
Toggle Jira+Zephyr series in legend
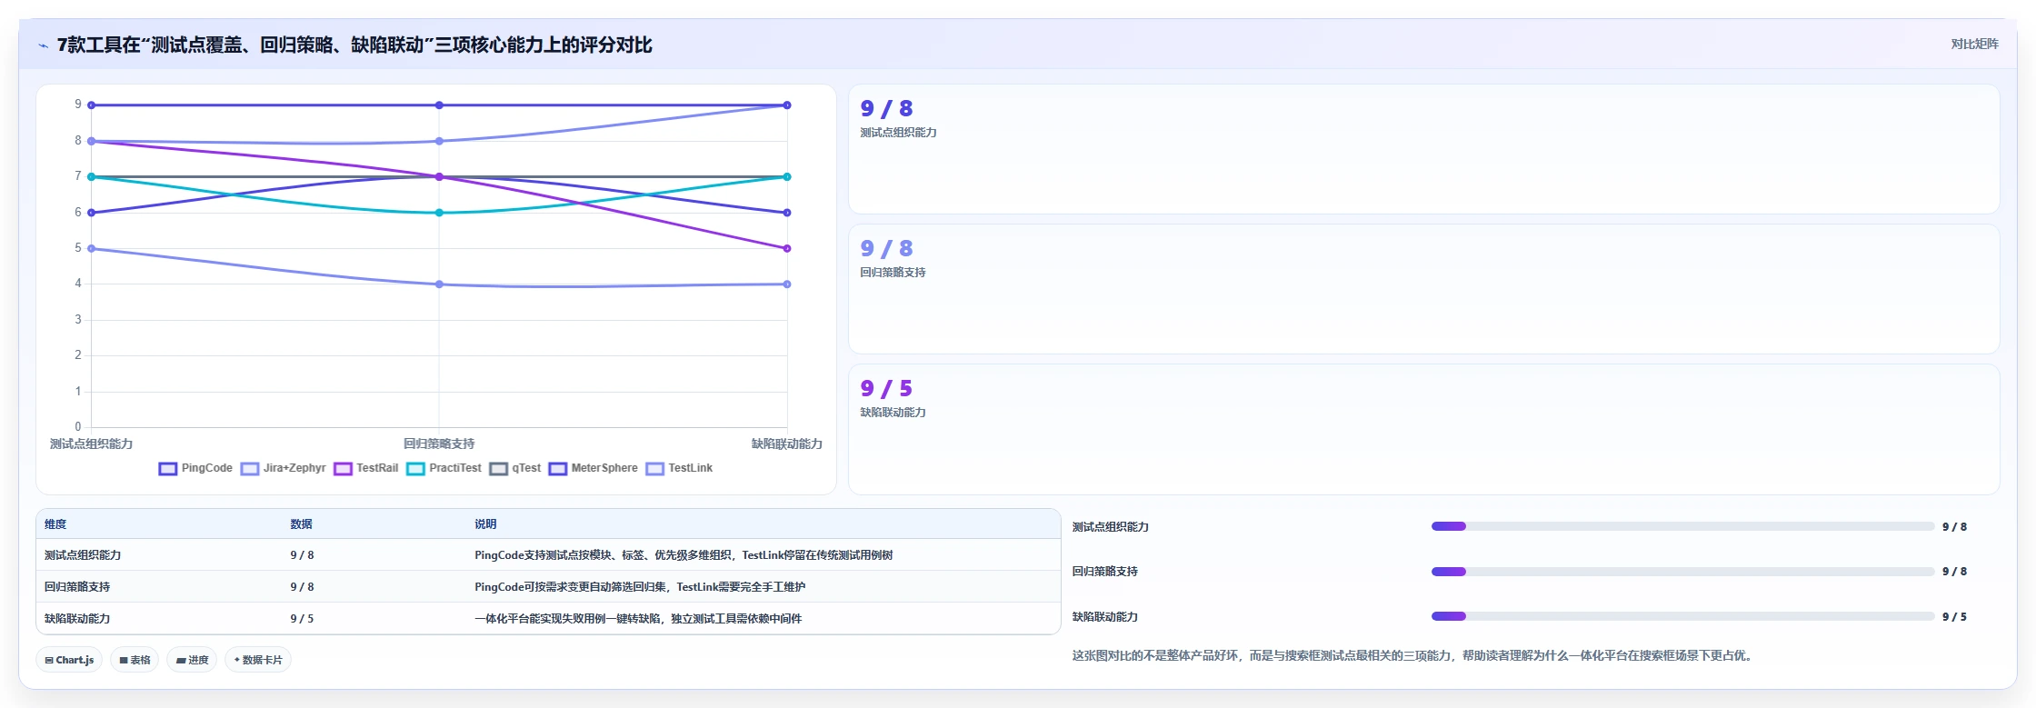point(284,469)
